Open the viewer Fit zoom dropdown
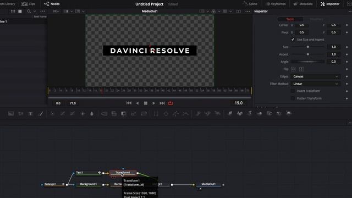352x198 pixels. click(x=56, y=11)
